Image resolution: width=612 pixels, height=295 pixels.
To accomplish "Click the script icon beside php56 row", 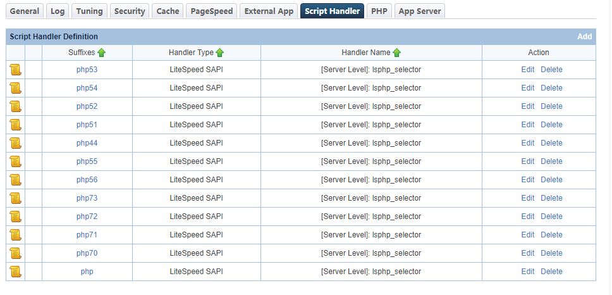I will click(16, 180).
